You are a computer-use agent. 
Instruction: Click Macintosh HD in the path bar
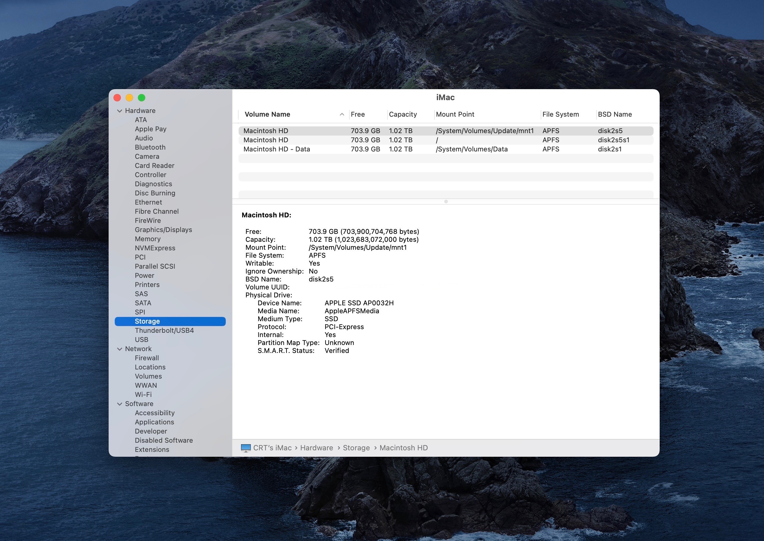[403, 448]
